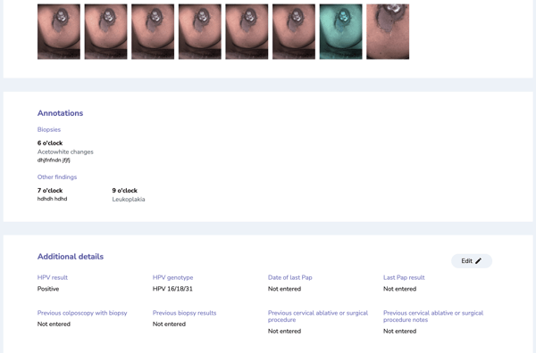Click the 6 o'clock biopsy entry
The height and width of the screenshot is (353, 536).
click(x=50, y=143)
